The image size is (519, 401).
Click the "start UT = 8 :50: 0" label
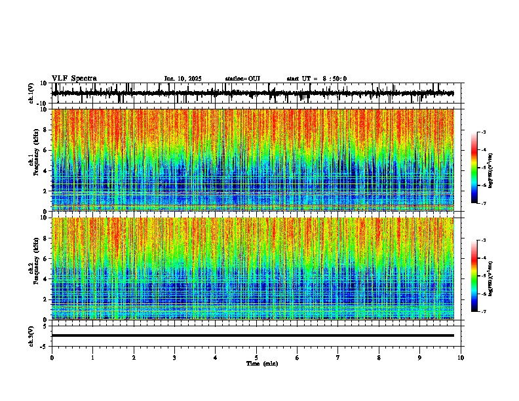tap(317, 79)
